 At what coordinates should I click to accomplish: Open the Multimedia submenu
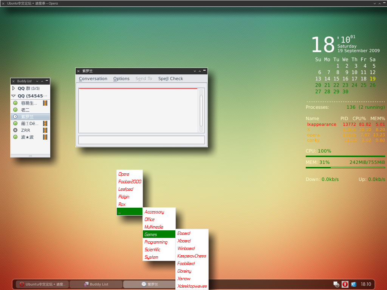tap(159, 227)
